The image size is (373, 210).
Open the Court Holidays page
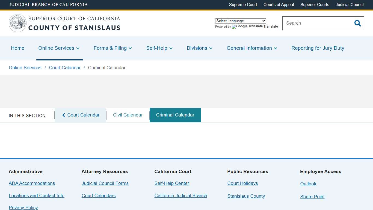click(242, 183)
